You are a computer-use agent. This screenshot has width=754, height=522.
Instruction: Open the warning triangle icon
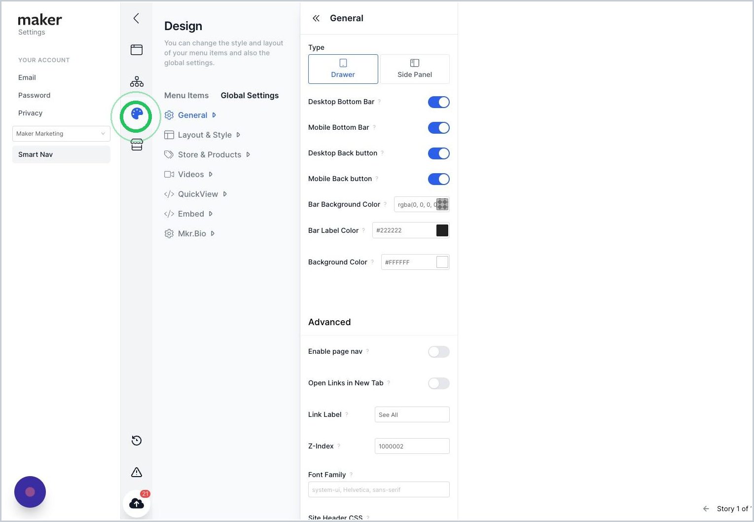[x=137, y=472]
